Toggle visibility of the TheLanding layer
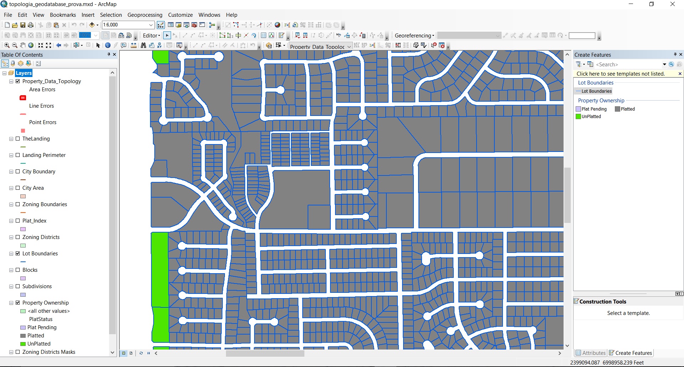 [x=17, y=139]
